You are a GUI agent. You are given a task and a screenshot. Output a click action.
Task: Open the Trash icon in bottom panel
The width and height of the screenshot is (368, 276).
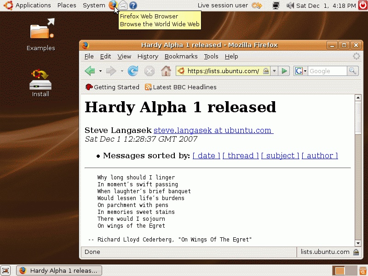[363, 270]
